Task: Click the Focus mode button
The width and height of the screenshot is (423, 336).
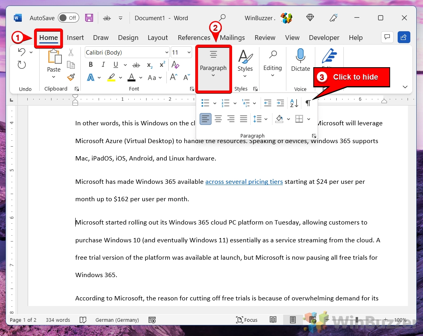Action: coord(247,320)
